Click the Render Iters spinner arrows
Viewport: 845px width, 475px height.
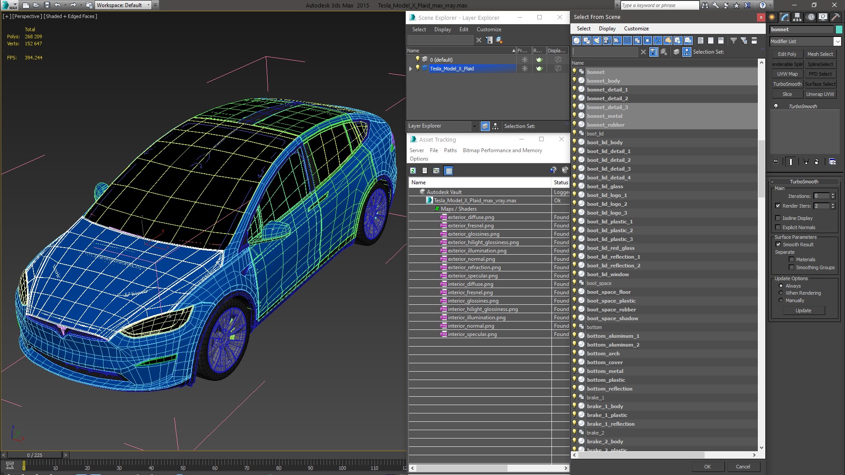[833, 206]
